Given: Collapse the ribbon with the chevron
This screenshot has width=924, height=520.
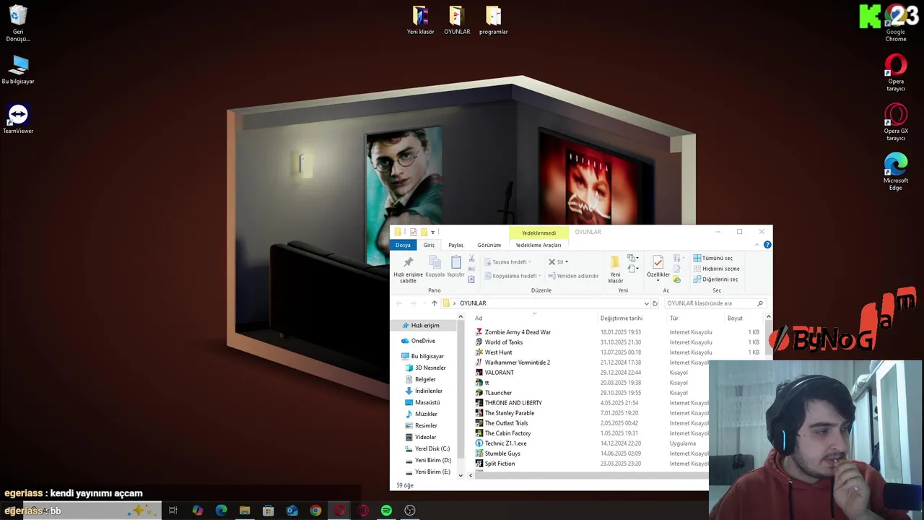Looking at the screenshot, I should point(757,245).
